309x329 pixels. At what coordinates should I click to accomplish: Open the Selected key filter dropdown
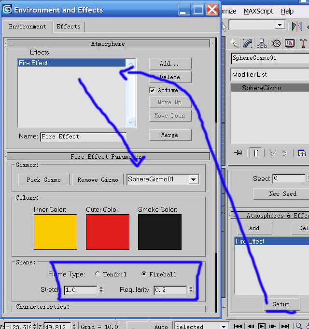click(224, 326)
